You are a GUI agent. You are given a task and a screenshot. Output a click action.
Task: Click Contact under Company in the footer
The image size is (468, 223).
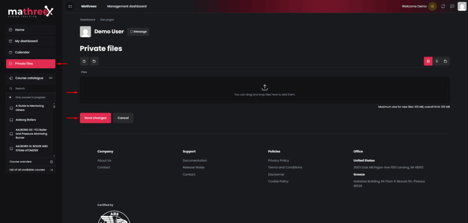[x=104, y=167]
